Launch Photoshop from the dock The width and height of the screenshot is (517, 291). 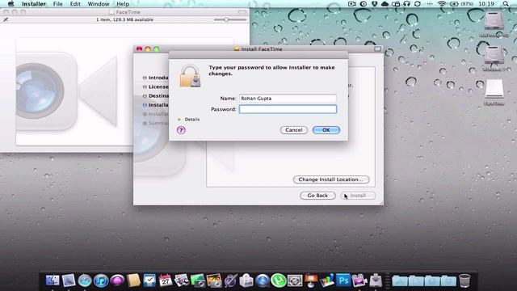(x=343, y=280)
